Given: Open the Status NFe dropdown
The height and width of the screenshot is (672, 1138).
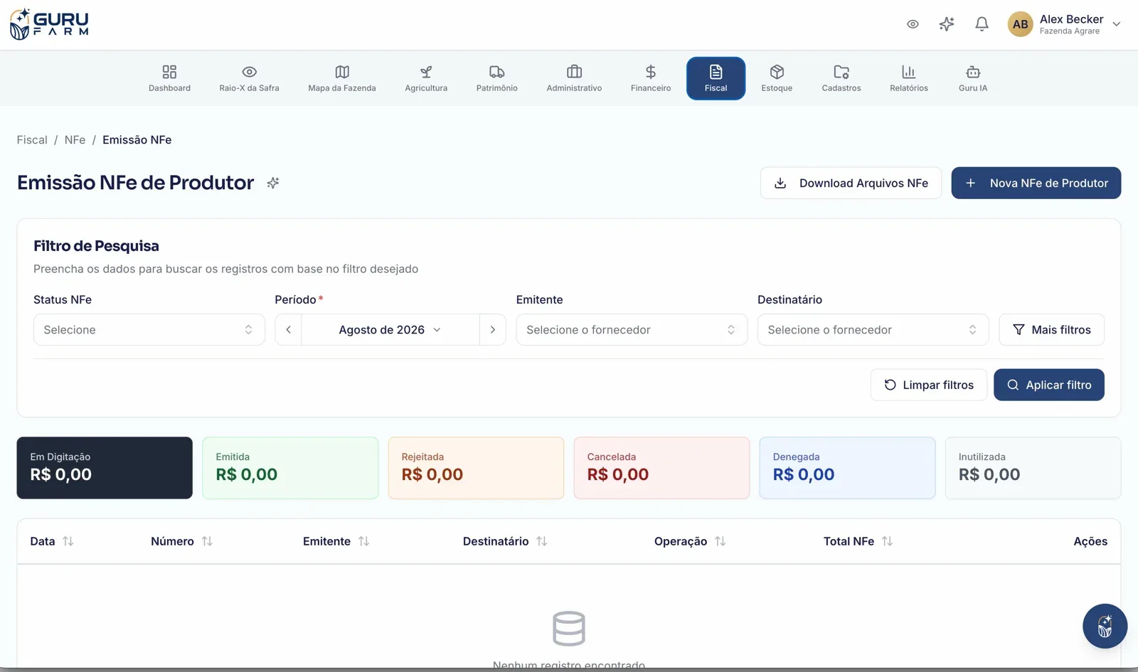Looking at the screenshot, I should pyautogui.click(x=149, y=330).
